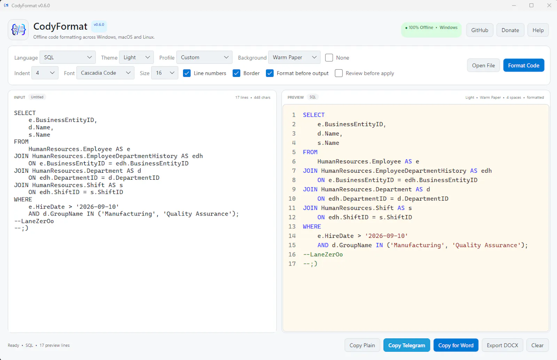Image resolution: width=557 pixels, height=360 pixels.
Task: Expand the Indent 4 dropdown
Action: [45, 73]
